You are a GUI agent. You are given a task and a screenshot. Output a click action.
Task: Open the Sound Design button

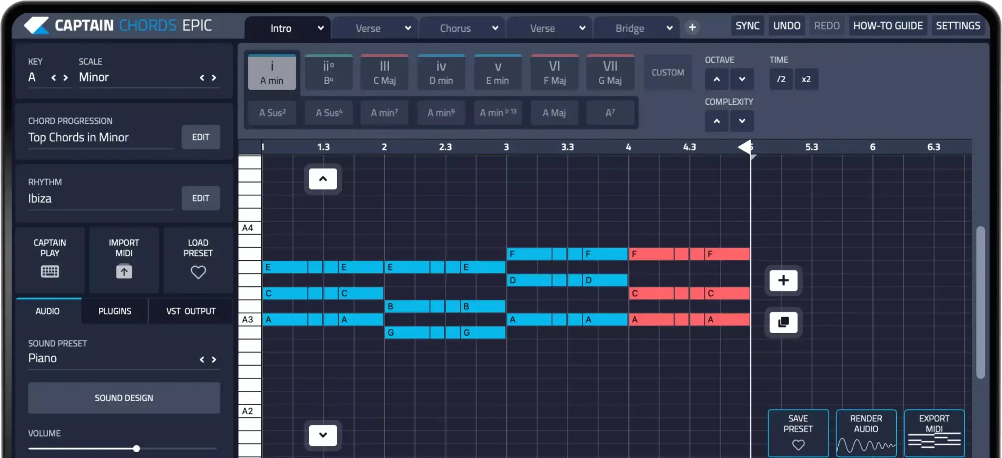(x=124, y=398)
